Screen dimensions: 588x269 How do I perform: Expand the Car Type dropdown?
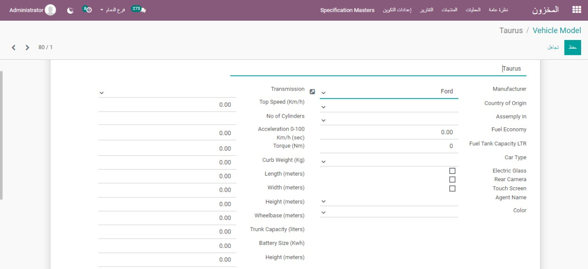coord(389,161)
